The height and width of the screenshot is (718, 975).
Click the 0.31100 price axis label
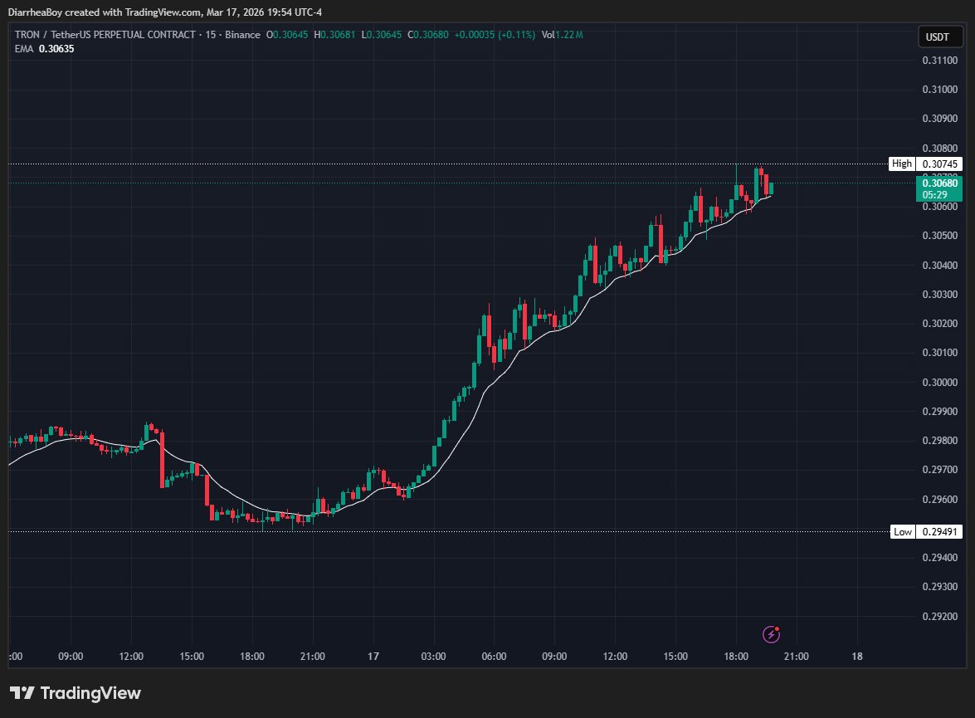(939, 61)
